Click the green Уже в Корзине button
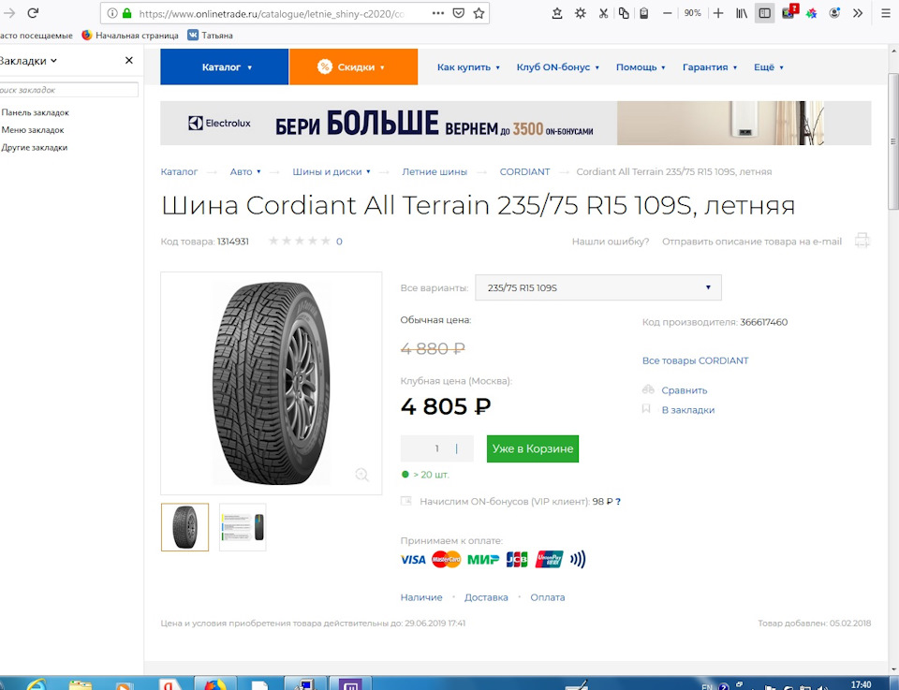 click(x=533, y=448)
